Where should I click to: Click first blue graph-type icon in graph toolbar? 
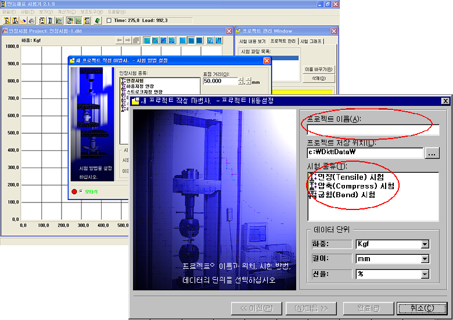147,40
